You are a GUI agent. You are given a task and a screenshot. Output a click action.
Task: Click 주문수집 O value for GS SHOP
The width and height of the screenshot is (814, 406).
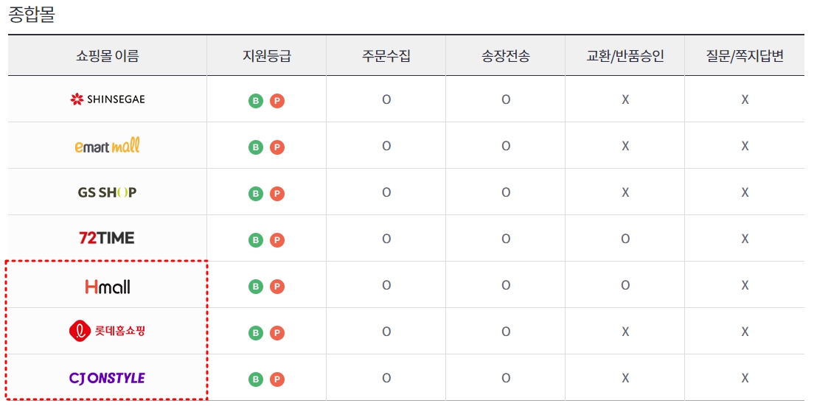[x=386, y=192]
